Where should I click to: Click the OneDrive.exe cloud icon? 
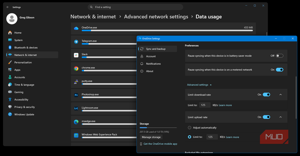click(76, 28)
